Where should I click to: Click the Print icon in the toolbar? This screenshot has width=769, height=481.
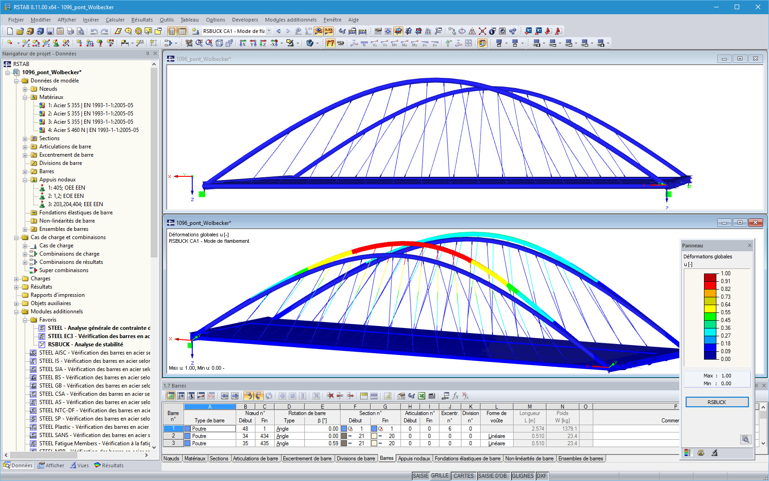click(x=70, y=31)
